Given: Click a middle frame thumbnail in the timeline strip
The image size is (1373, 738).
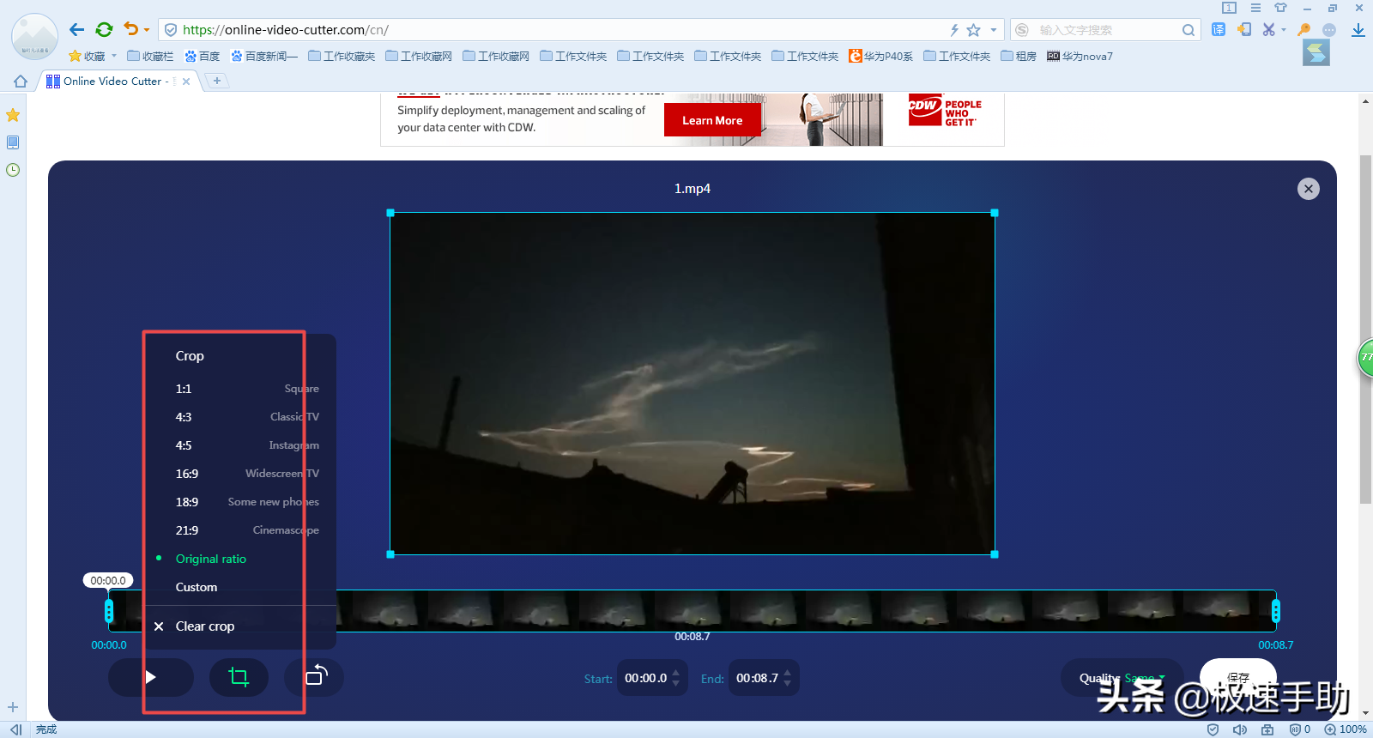Looking at the screenshot, I should click(x=693, y=611).
